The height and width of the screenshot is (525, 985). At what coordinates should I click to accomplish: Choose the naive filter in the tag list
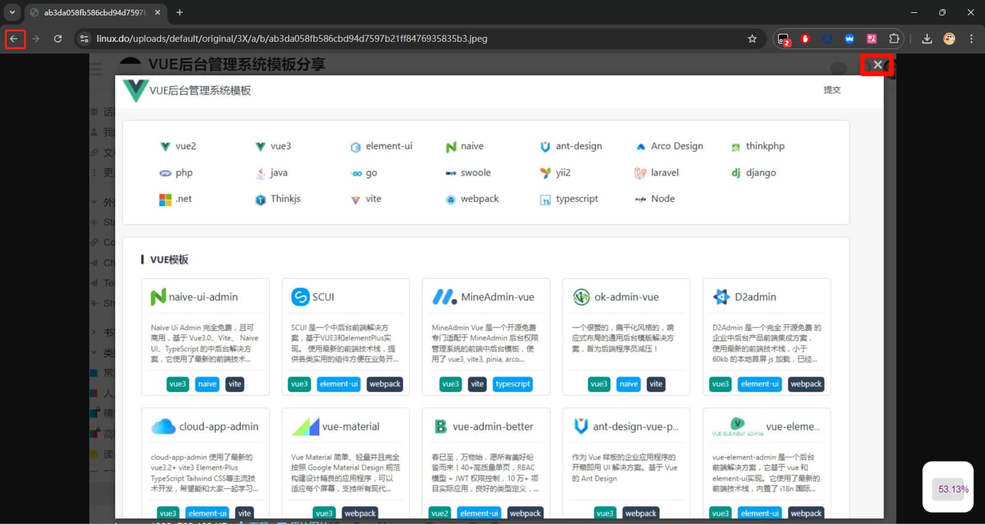click(465, 146)
